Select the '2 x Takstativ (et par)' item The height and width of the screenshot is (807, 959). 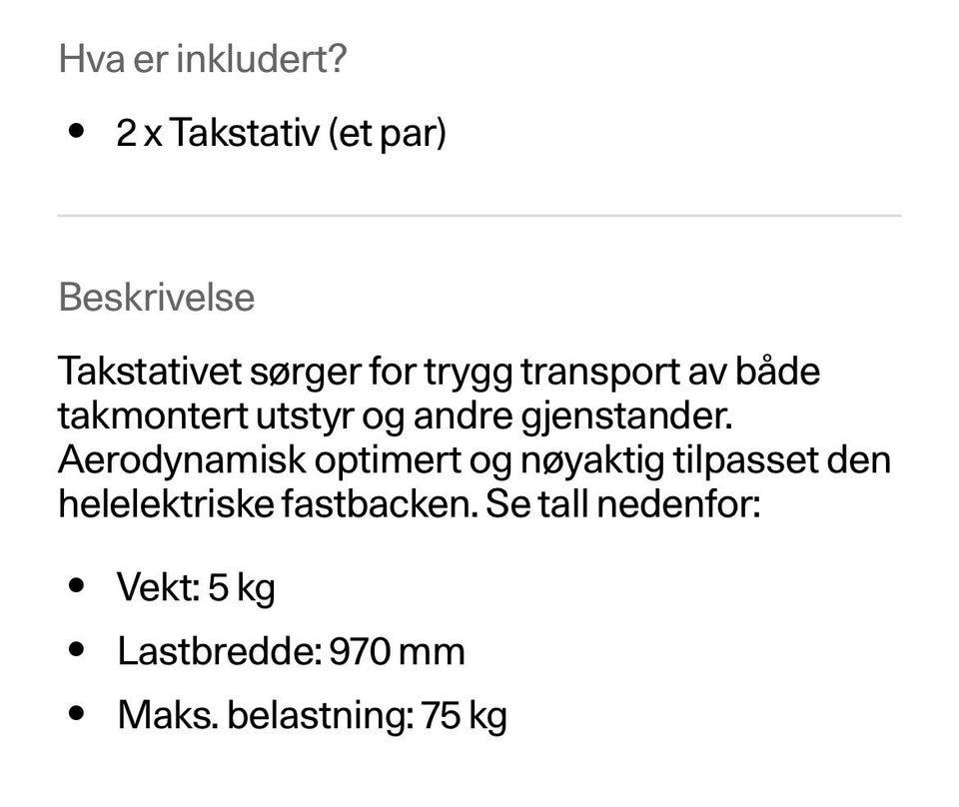(x=281, y=133)
